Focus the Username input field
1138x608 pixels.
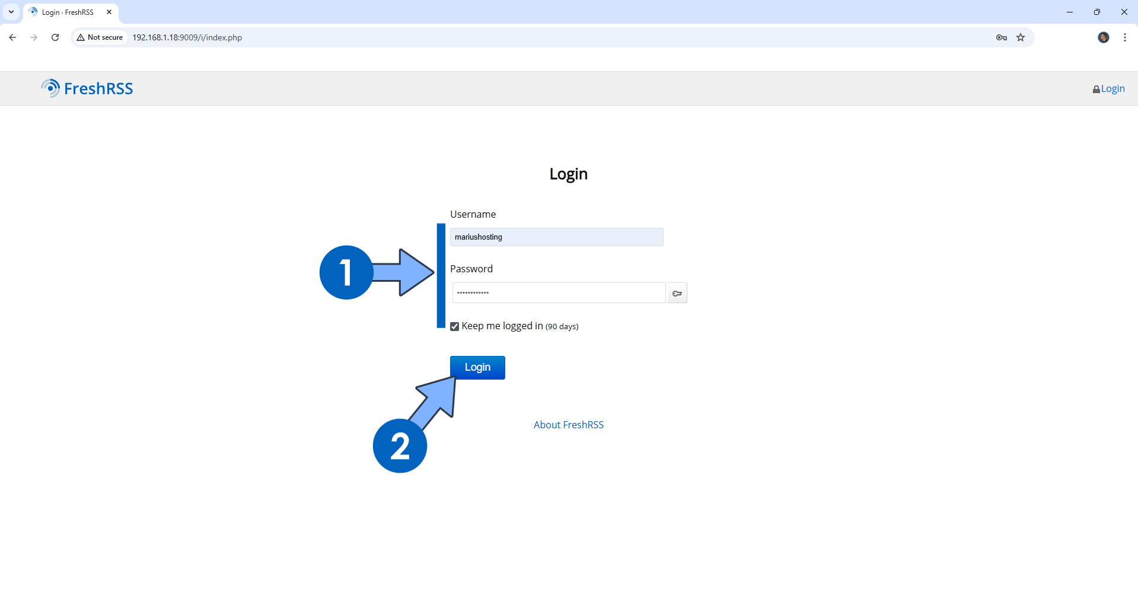[x=556, y=237]
